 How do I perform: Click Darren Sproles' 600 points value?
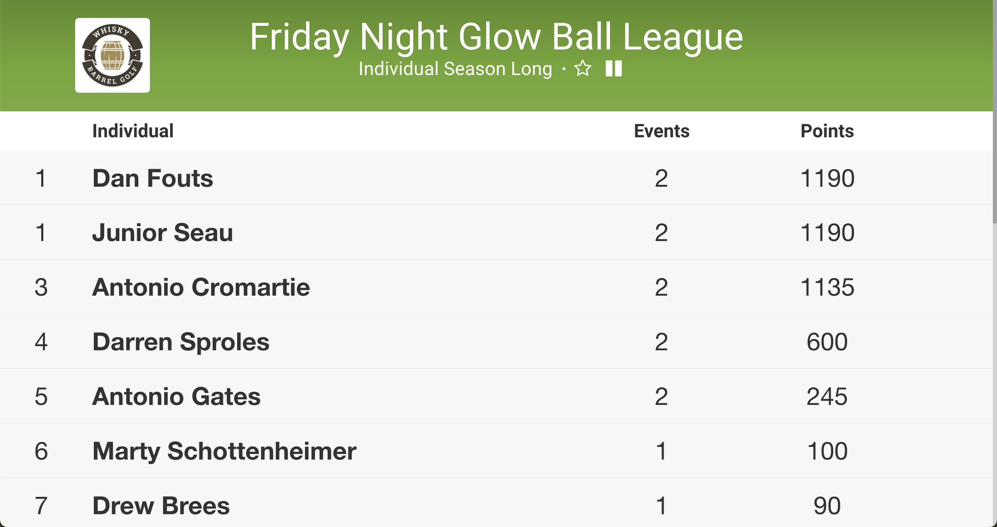827,342
